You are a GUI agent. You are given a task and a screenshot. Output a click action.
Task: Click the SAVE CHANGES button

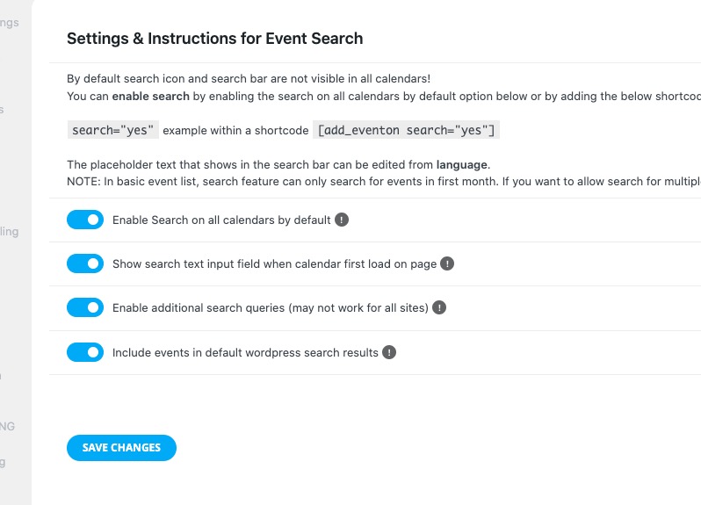coord(121,447)
